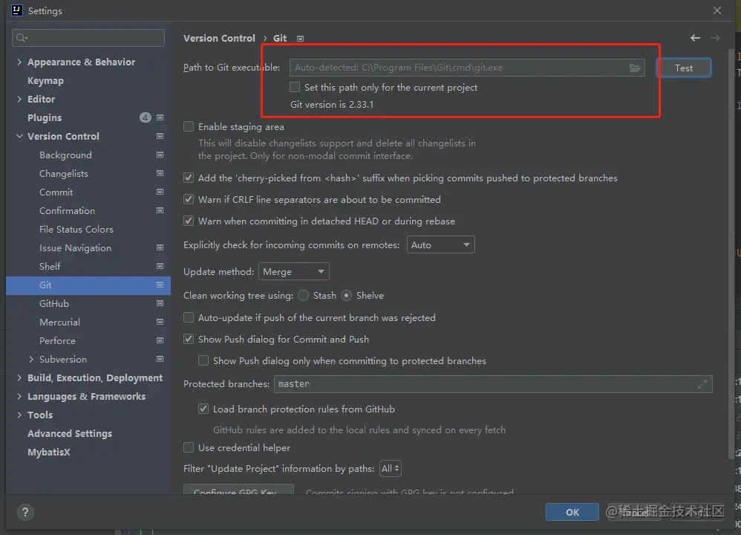Click the project icon on Background row
Image resolution: width=741 pixels, height=535 pixels.
tap(160, 155)
